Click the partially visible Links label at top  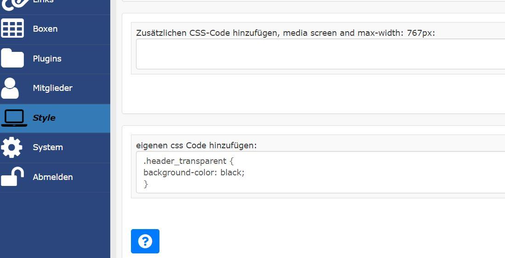pos(43,2)
